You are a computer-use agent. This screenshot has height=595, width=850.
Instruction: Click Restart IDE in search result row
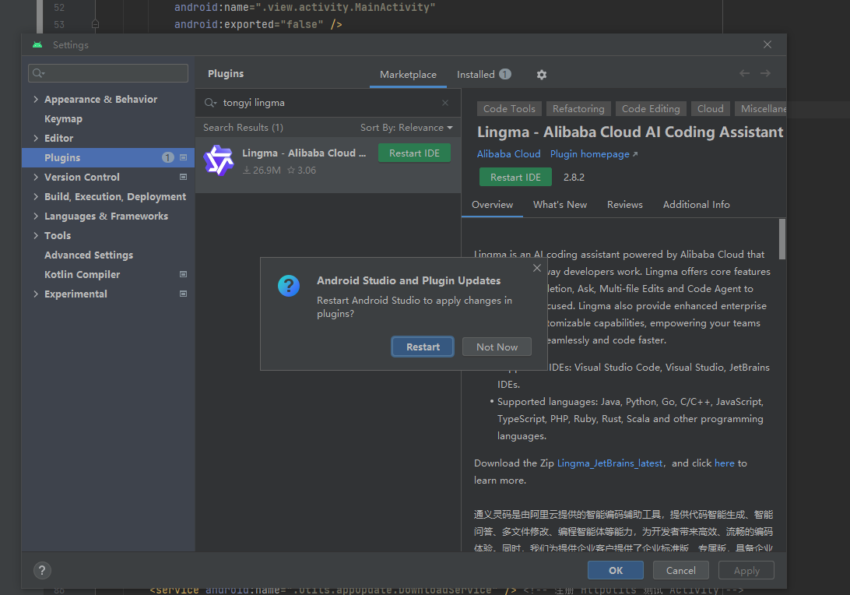click(414, 153)
